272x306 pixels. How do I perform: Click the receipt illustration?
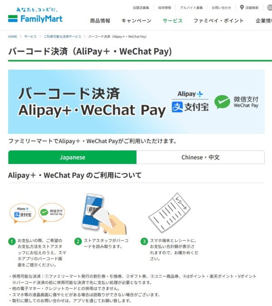pos(169,212)
